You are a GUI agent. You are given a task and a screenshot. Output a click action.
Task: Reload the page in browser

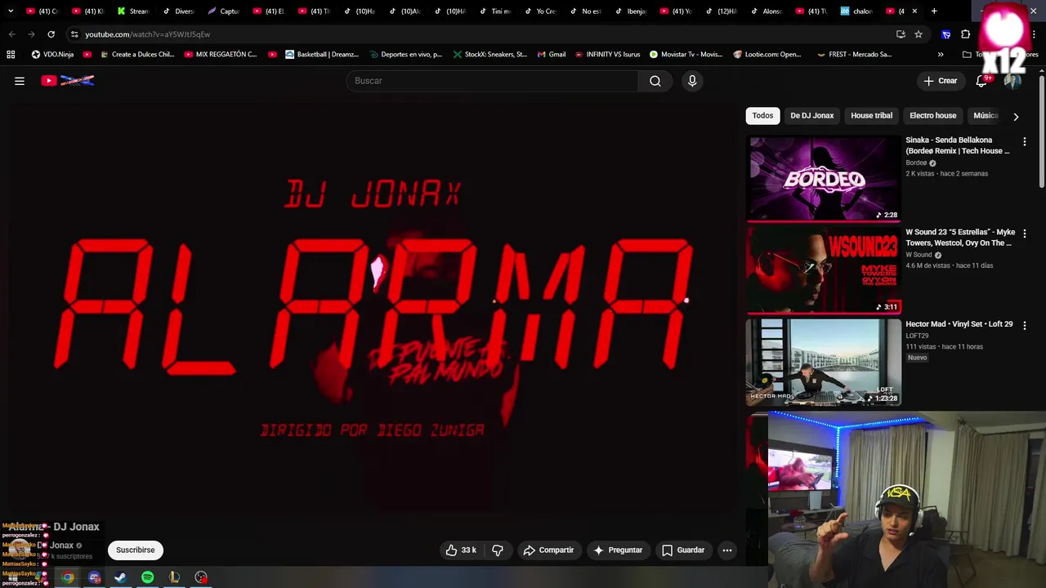pos(51,34)
